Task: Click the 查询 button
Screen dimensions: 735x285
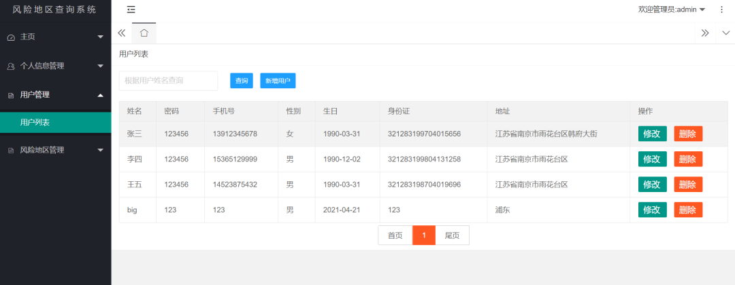Action: click(242, 81)
